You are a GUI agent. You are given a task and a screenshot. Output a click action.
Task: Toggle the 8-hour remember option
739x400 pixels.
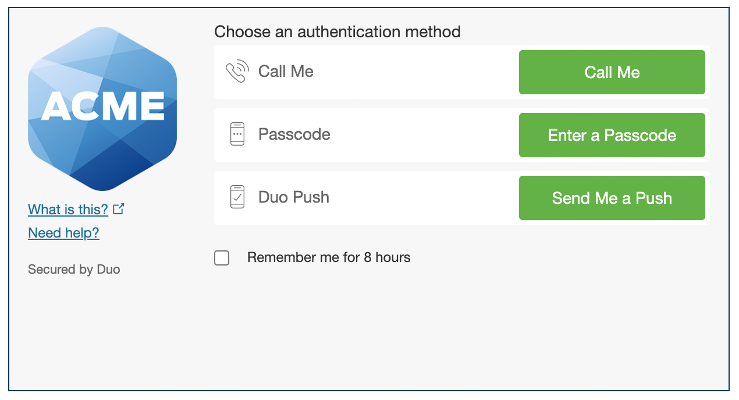click(222, 257)
